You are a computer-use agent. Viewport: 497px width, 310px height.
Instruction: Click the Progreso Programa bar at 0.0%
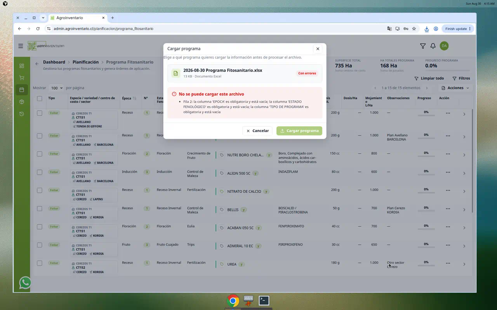click(447, 71)
